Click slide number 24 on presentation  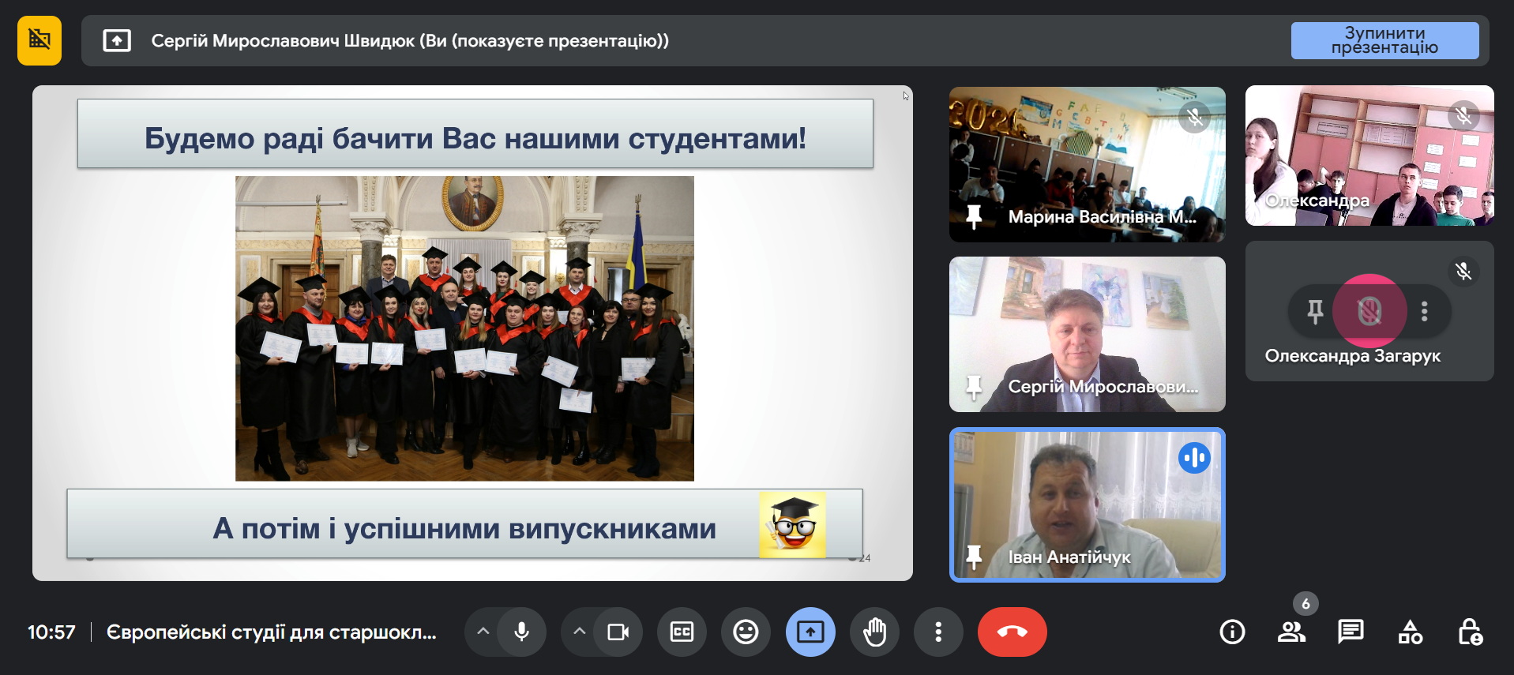pyautogui.click(x=865, y=558)
